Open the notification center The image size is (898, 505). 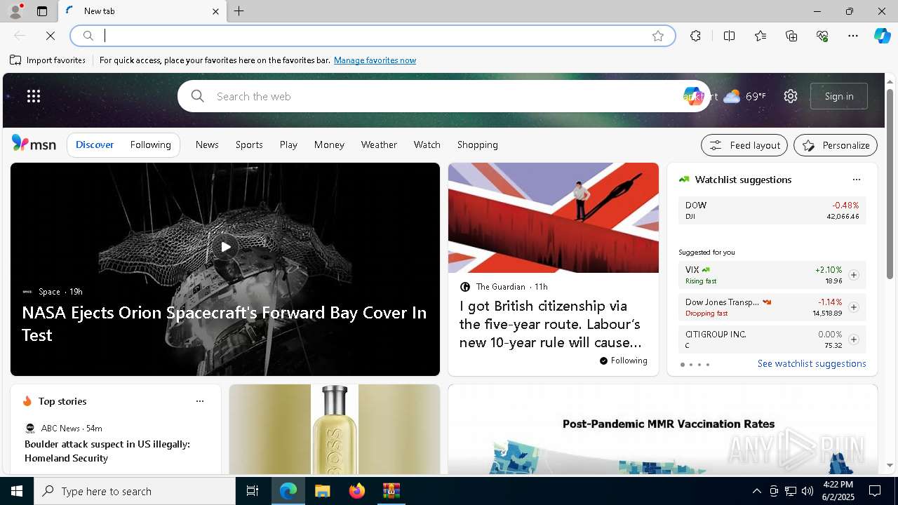[875, 491]
